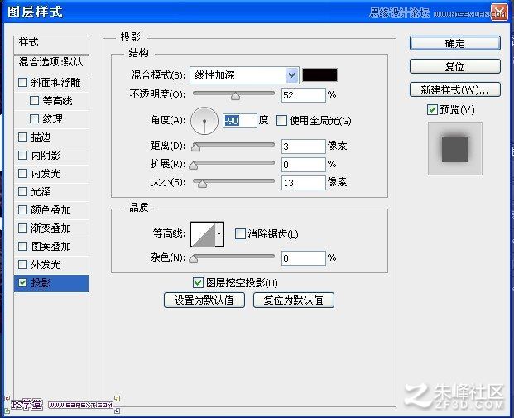Enable the 光泽 checkbox
The image size is (514, 418).
click(x=22, y=191)
